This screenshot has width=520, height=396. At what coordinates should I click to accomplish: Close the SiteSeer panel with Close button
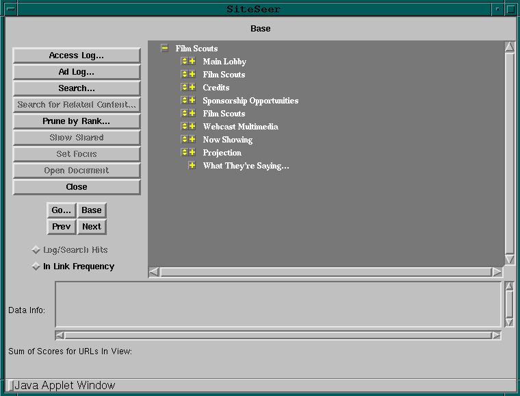pos(77,187)
